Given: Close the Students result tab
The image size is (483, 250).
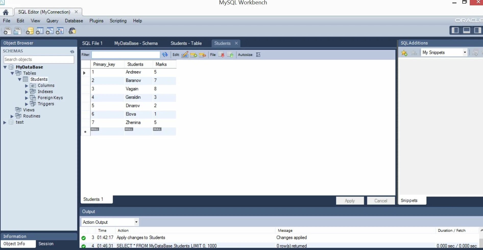Looking at the screenshot, I should (x=236, y=43).
